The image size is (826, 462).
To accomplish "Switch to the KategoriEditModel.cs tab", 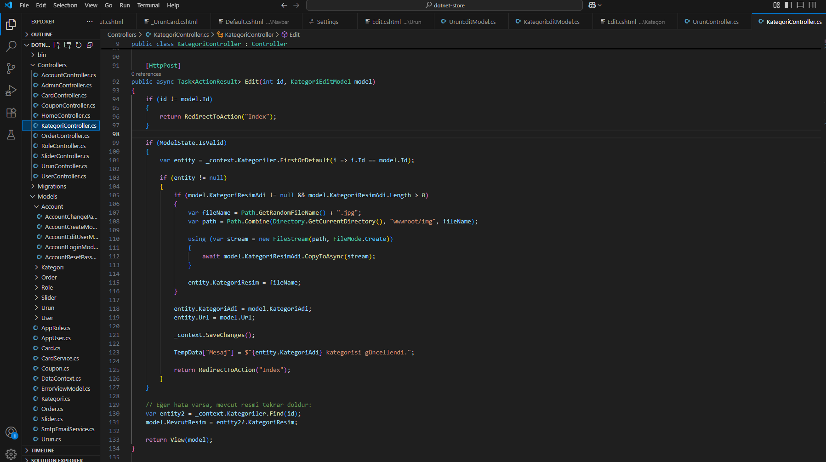I will click(551, 22).
